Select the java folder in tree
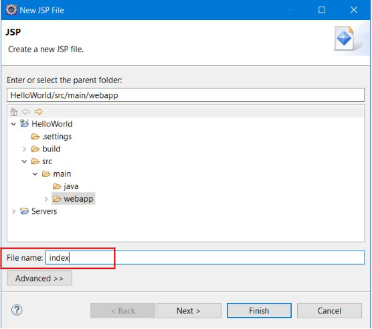 (x=66, y=186)
